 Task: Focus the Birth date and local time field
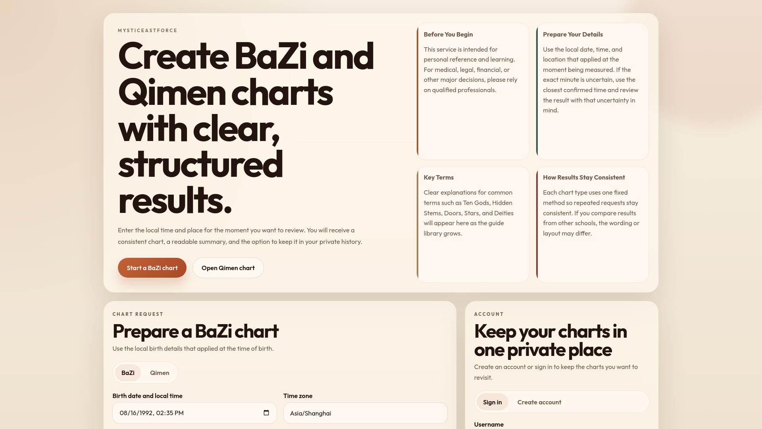[x=187, y=413]
